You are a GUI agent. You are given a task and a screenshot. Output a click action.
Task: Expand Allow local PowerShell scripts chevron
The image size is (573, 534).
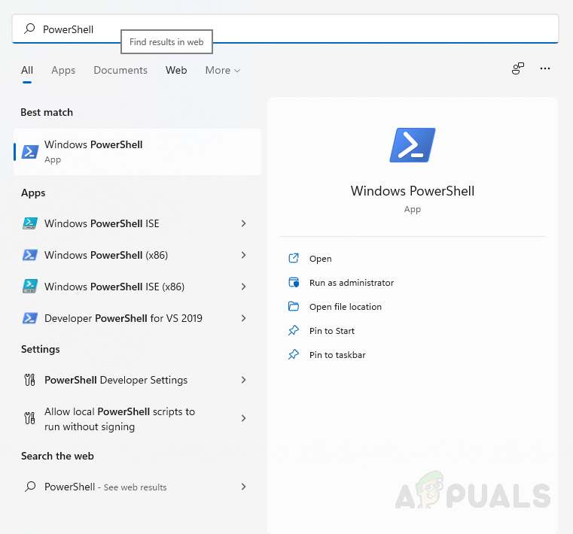click(x=244, y=418)
